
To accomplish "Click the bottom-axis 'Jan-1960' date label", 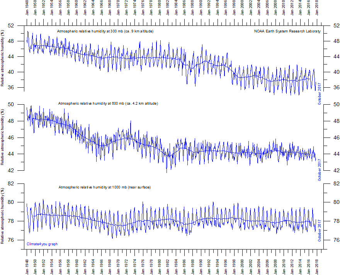I will [77, 267].
